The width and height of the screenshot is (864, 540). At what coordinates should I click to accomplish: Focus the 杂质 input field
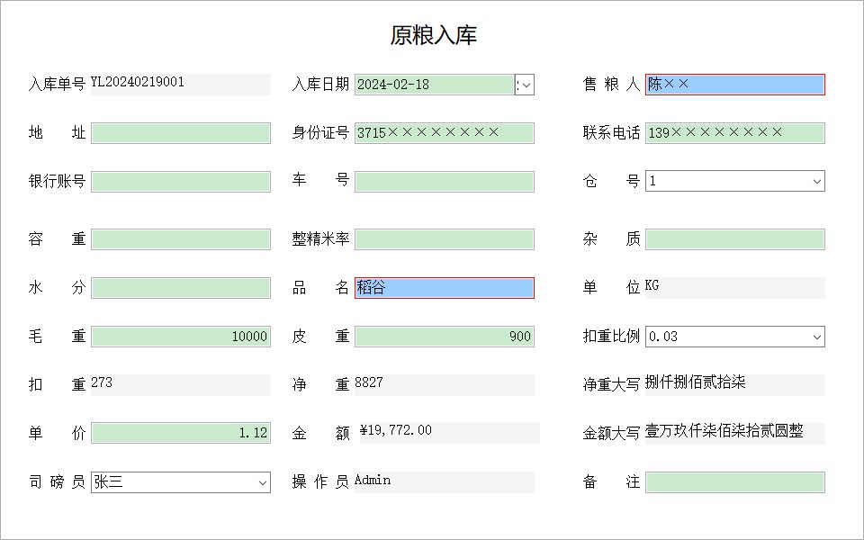[735, 239]
